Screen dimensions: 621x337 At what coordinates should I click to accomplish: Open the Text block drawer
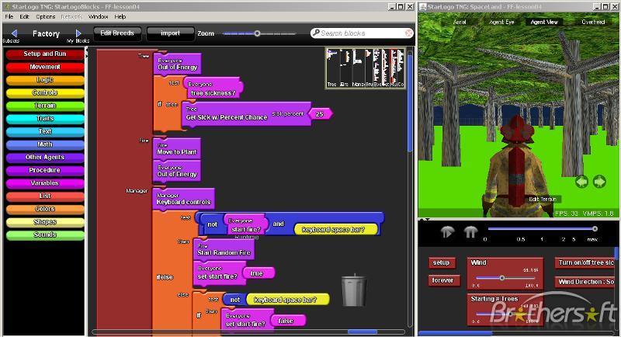(x=45, y=131)
